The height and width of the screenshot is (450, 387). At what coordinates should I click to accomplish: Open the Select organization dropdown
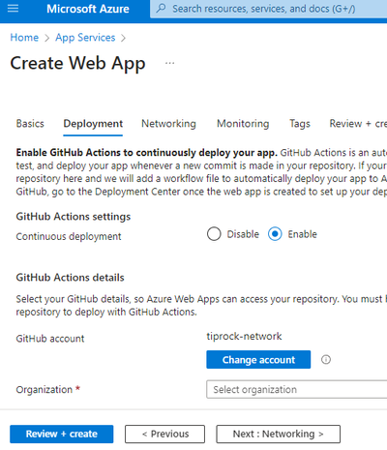pyautogui.click(x=297, y=390)
